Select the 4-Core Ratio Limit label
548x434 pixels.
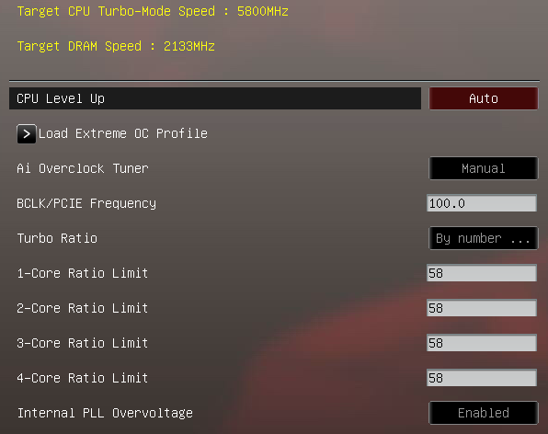point(83,378)
